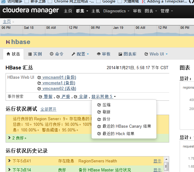Screen dimensions: 194x172
Task: Expand the Diagnostics menu
Action: [116, 11]
